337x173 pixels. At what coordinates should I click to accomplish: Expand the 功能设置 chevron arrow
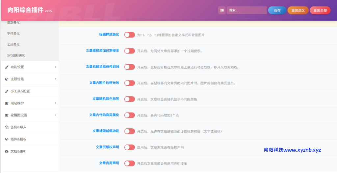[56, 67]
